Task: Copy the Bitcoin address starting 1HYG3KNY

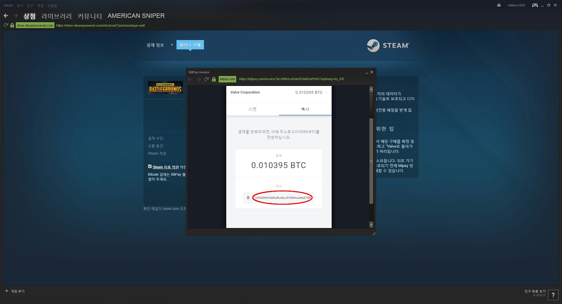Action: coord(283,198)
